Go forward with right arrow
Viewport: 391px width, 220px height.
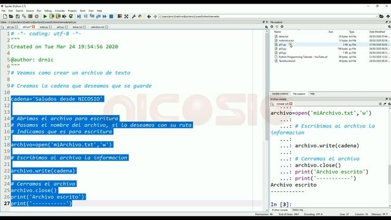[155, 16]
